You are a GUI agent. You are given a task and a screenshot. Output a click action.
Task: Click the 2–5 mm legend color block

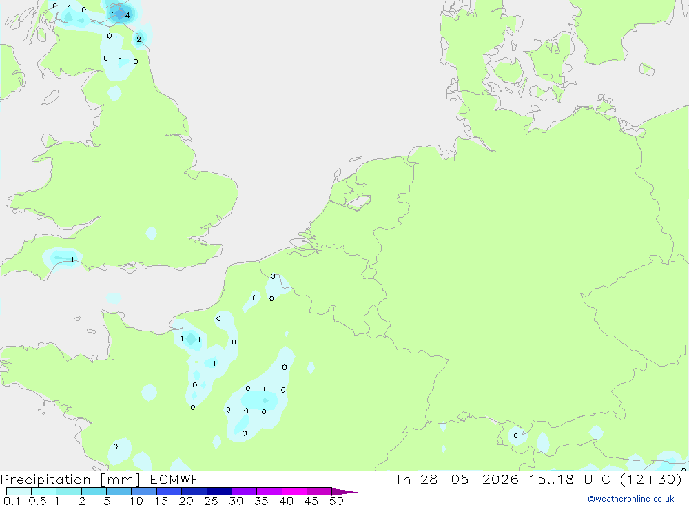(x=94, y=491)
